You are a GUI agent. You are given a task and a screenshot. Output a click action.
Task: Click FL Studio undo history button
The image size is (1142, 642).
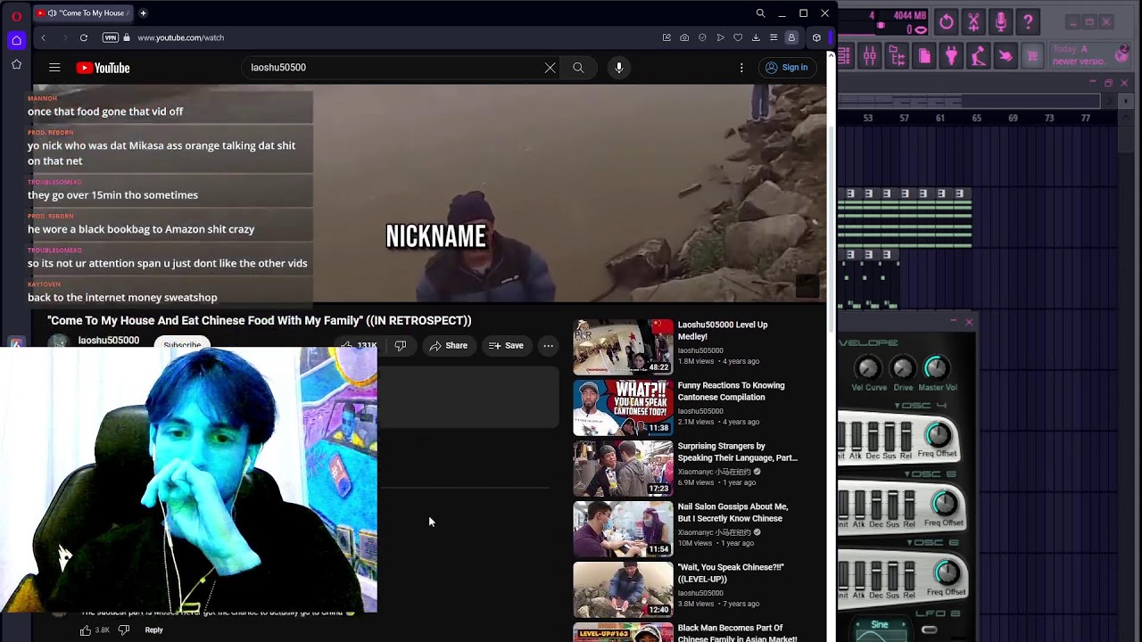947,22
